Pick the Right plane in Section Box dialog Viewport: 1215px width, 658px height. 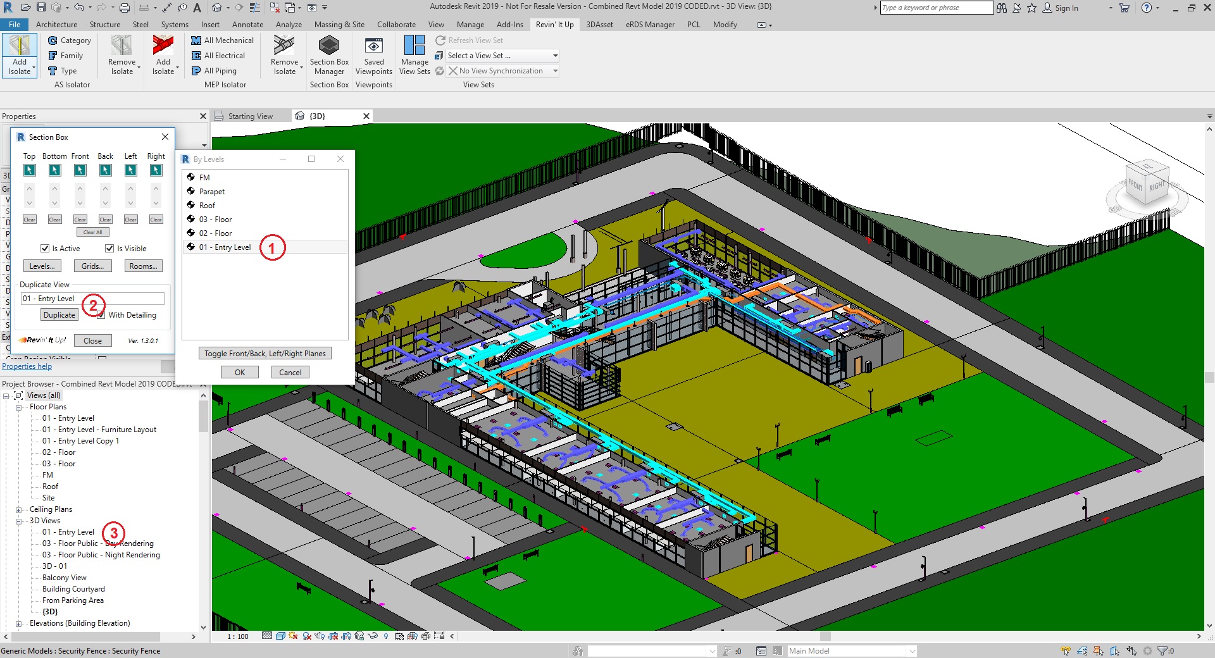point(156,170)
